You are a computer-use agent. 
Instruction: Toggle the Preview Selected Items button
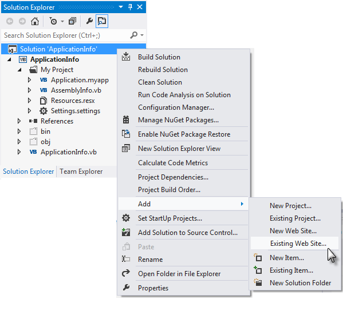(102, 21)
